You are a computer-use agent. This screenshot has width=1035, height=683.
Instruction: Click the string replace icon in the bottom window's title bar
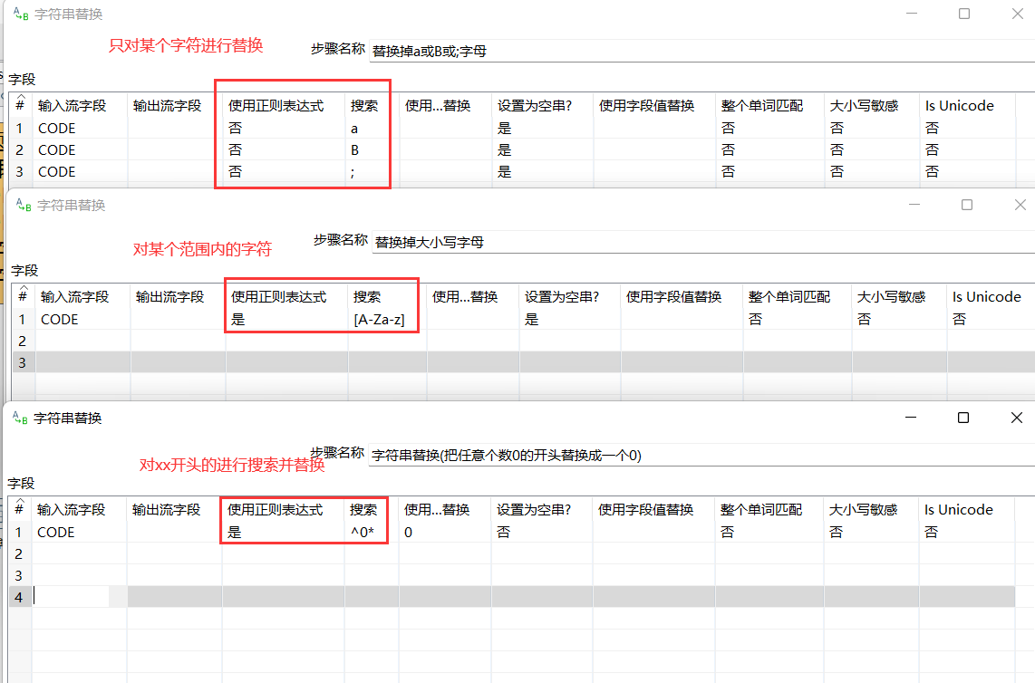tap(21, 418)
